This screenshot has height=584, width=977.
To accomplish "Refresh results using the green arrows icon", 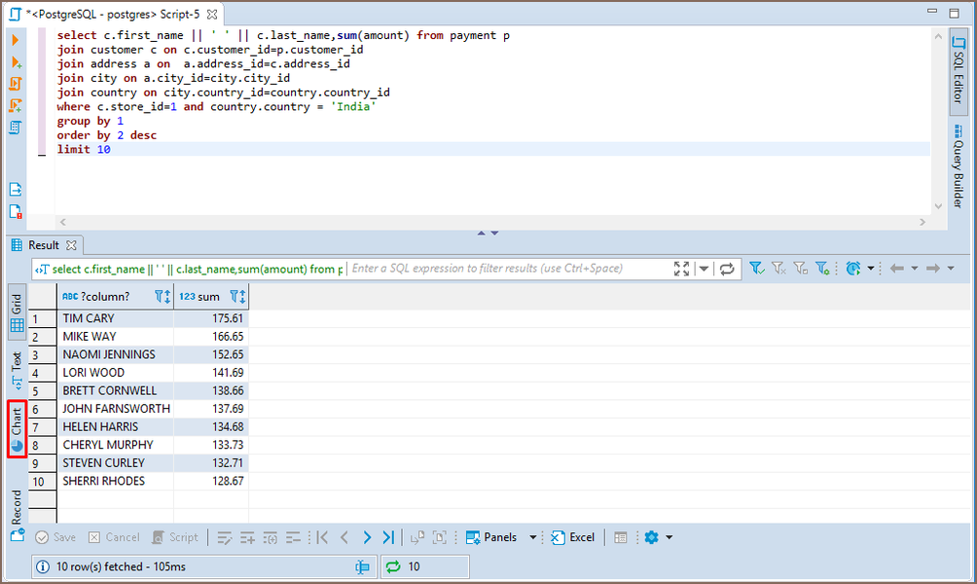I will [x=393, y=566].
